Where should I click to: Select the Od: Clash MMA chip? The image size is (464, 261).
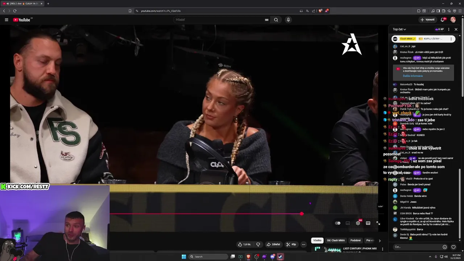[x=336, y=240]
